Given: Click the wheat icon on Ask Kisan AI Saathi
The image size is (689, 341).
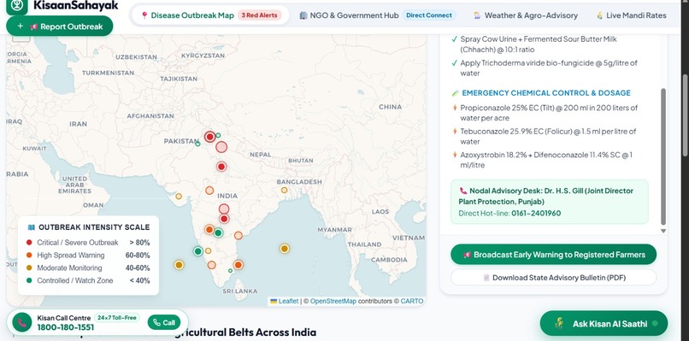Looking at the screenshot, I should pyautogui.click(x=559, y=323).
